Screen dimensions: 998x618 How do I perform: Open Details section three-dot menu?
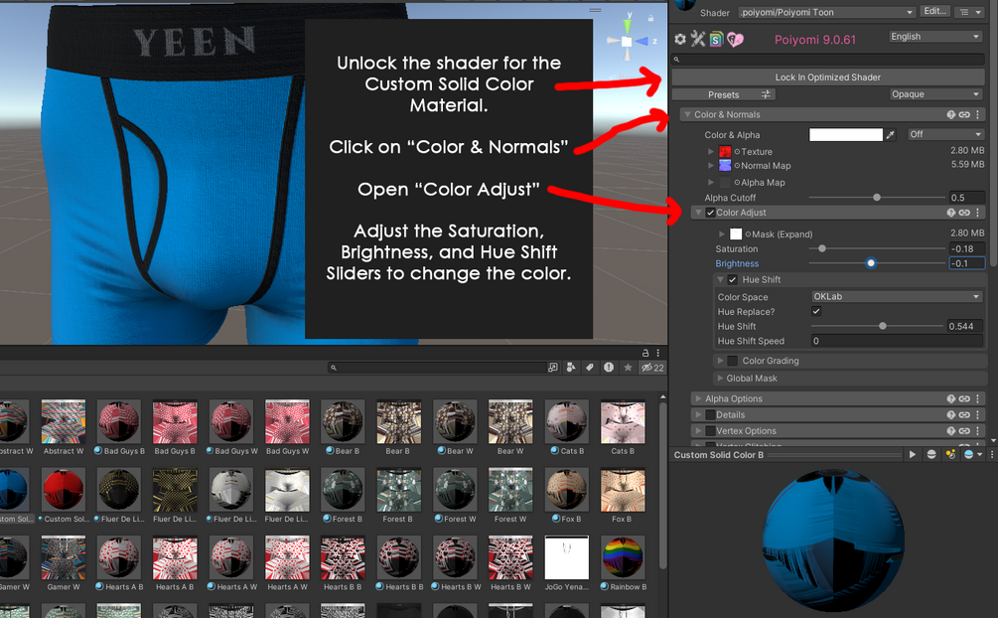(978, 414)
